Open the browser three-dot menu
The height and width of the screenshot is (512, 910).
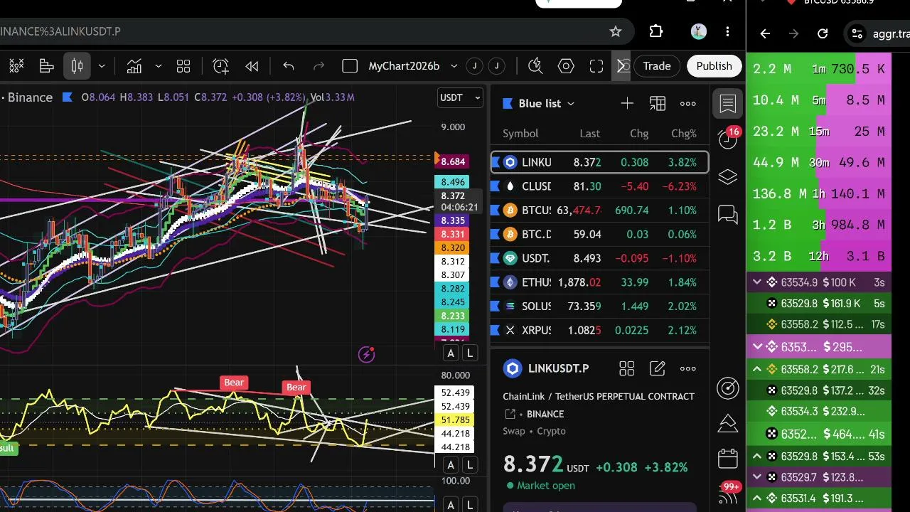(x=727, y=31)
